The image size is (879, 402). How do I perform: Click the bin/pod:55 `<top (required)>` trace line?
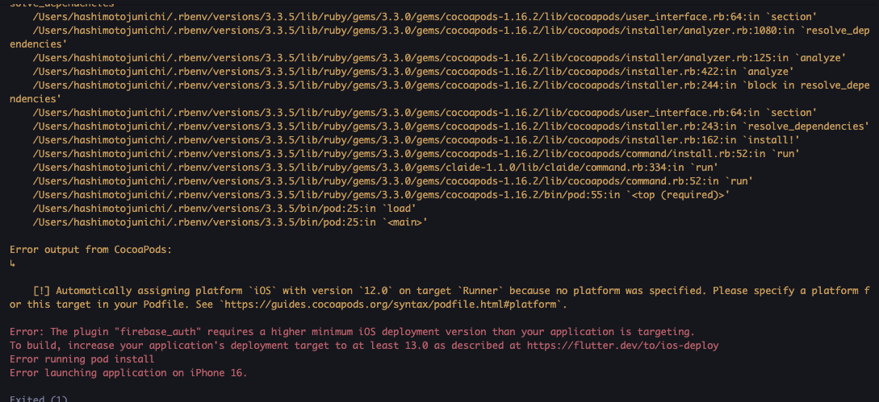(381, 194)
